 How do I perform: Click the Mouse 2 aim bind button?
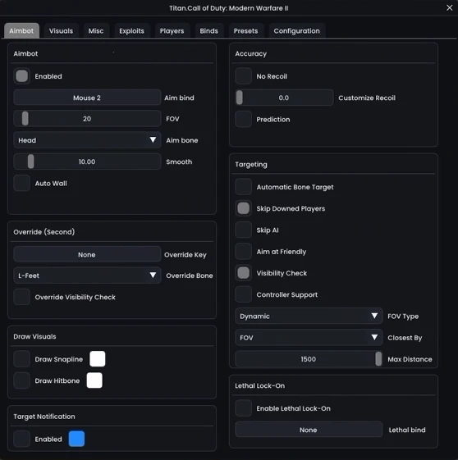point(87,98)
